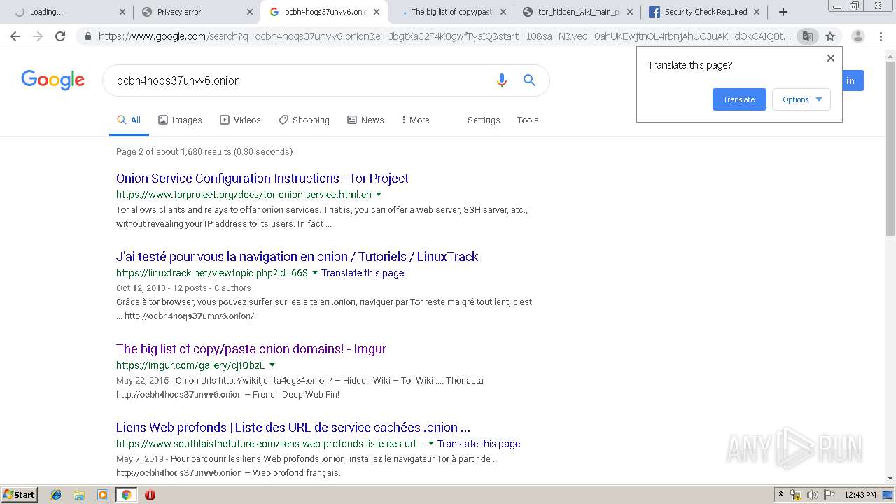896x504 pixels.
Task: Click the action center flag icon
Action: (830, 495)
